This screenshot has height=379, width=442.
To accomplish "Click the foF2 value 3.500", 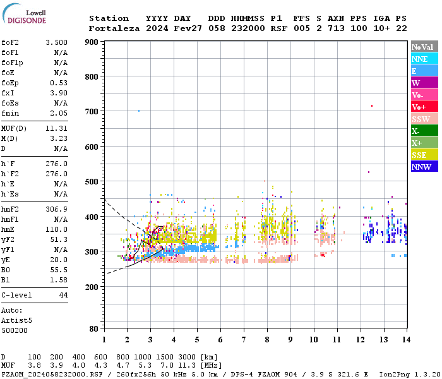I will click(56, 42).
